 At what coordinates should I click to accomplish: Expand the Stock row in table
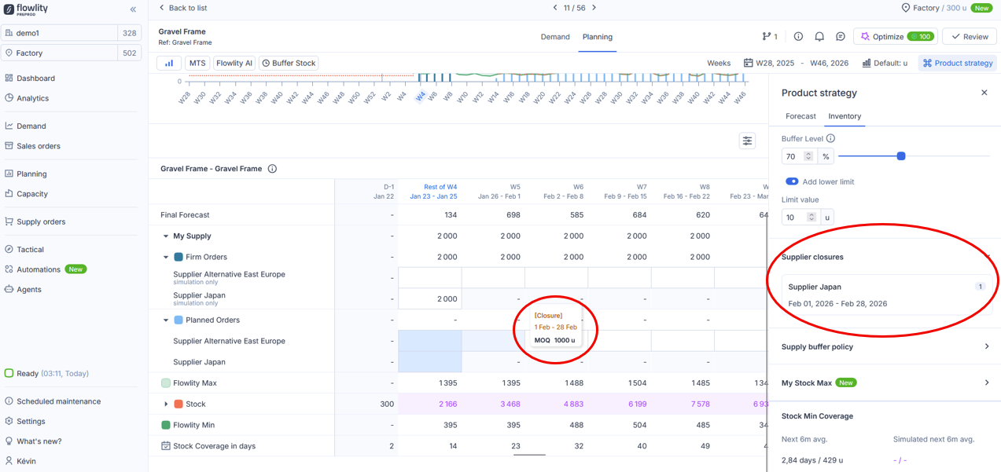tap(166, 404)
